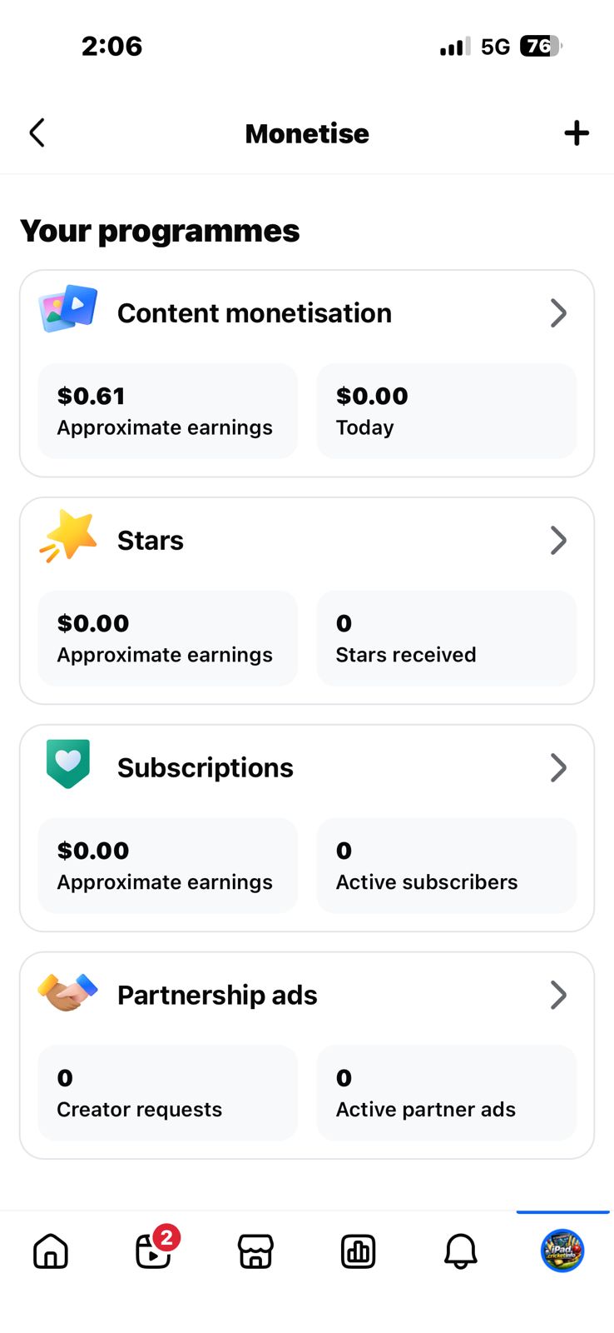Open the video tab with badge 2
This screenshot has height=1333, width=614.
(x=154, y=1251)
